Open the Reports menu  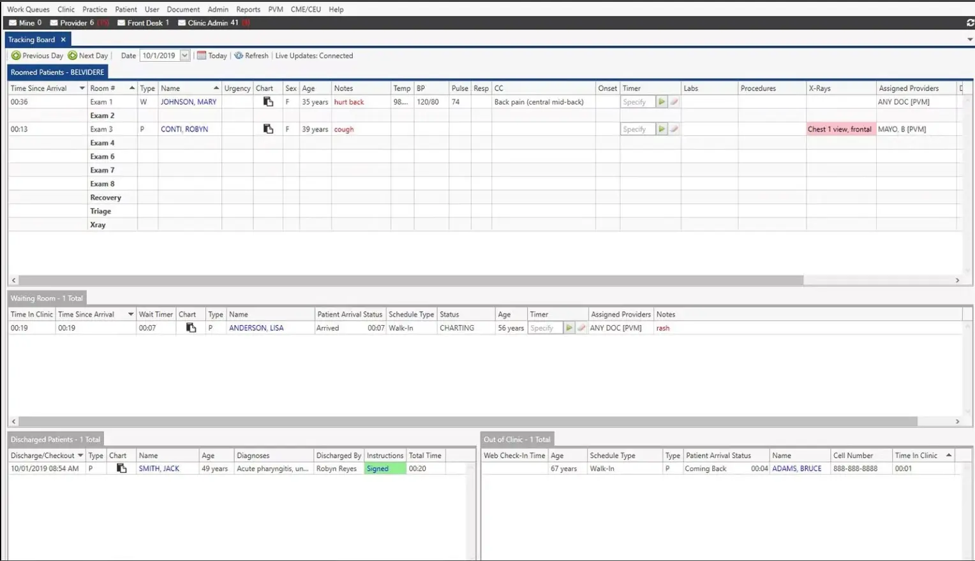[248, 9]
